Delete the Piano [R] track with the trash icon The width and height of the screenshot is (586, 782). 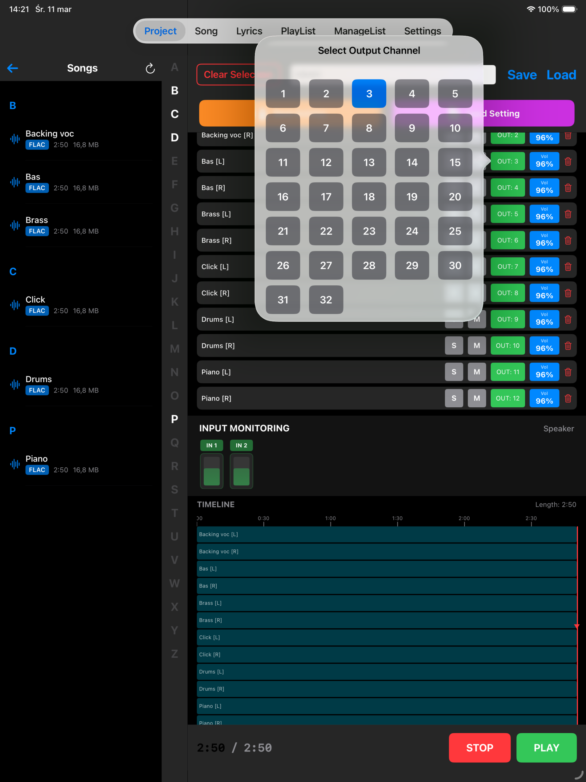point(568,398)
